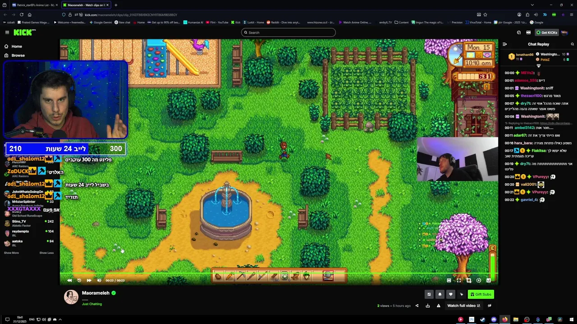This screenshot has width=577, height=324.
Task: Replay the clip from the start
Action: coord(79,280)
